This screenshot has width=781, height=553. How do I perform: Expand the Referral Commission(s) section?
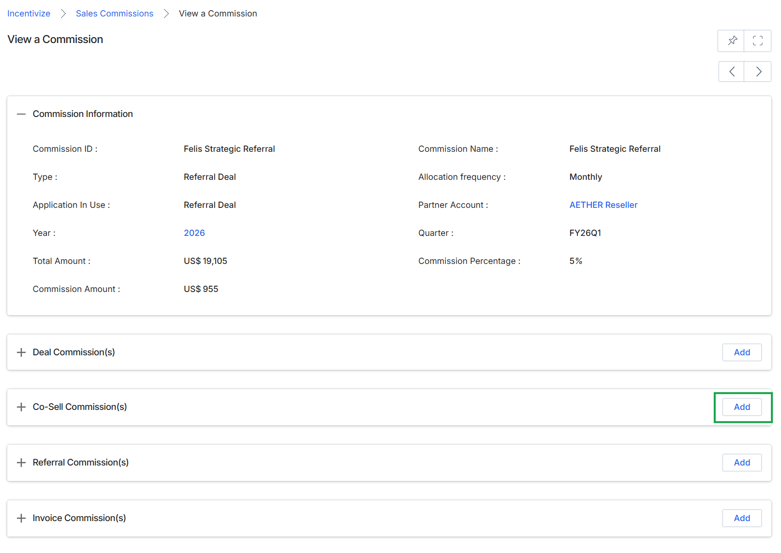pos(21,463)
